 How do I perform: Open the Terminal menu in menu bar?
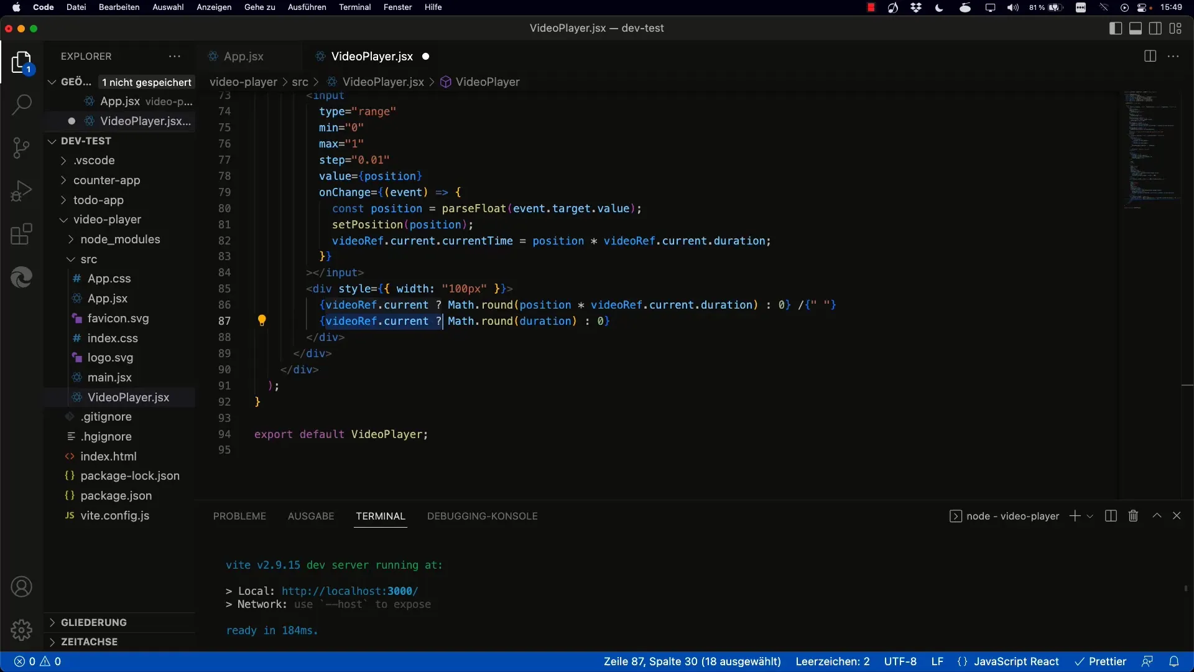coord(354,7)
